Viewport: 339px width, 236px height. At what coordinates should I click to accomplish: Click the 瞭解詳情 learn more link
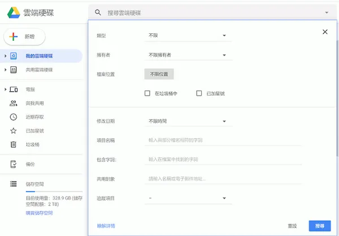[106, 226]
